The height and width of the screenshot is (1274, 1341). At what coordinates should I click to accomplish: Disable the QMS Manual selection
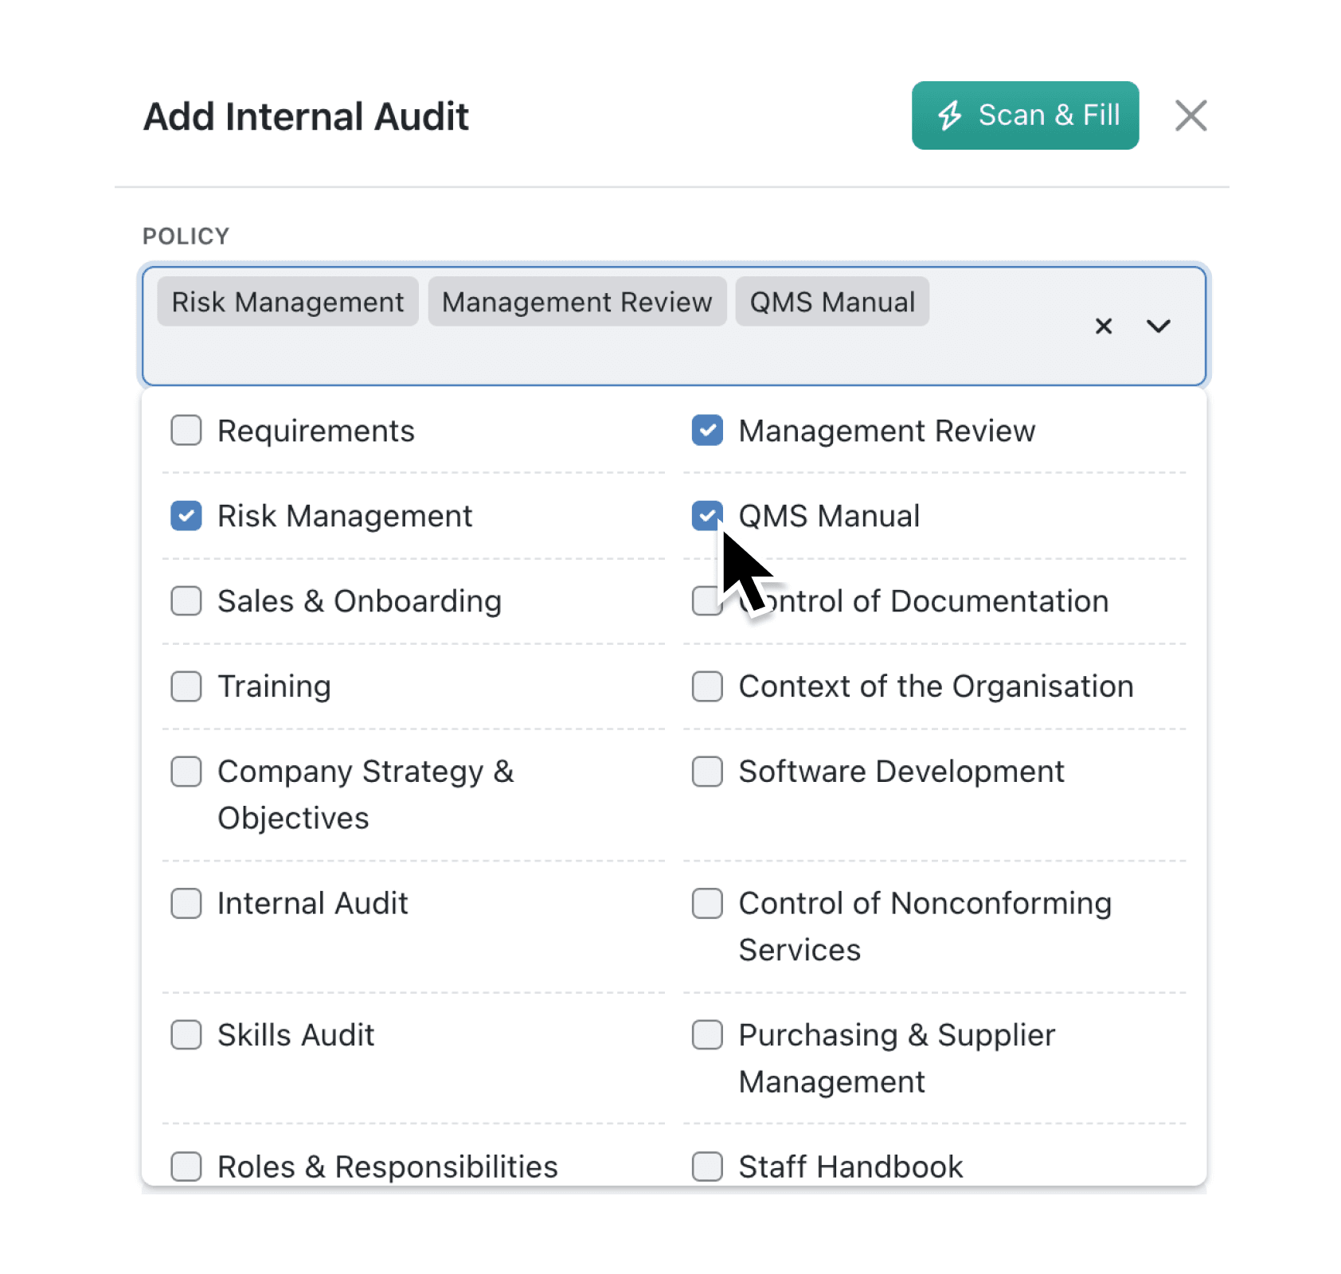pos(707,516)
